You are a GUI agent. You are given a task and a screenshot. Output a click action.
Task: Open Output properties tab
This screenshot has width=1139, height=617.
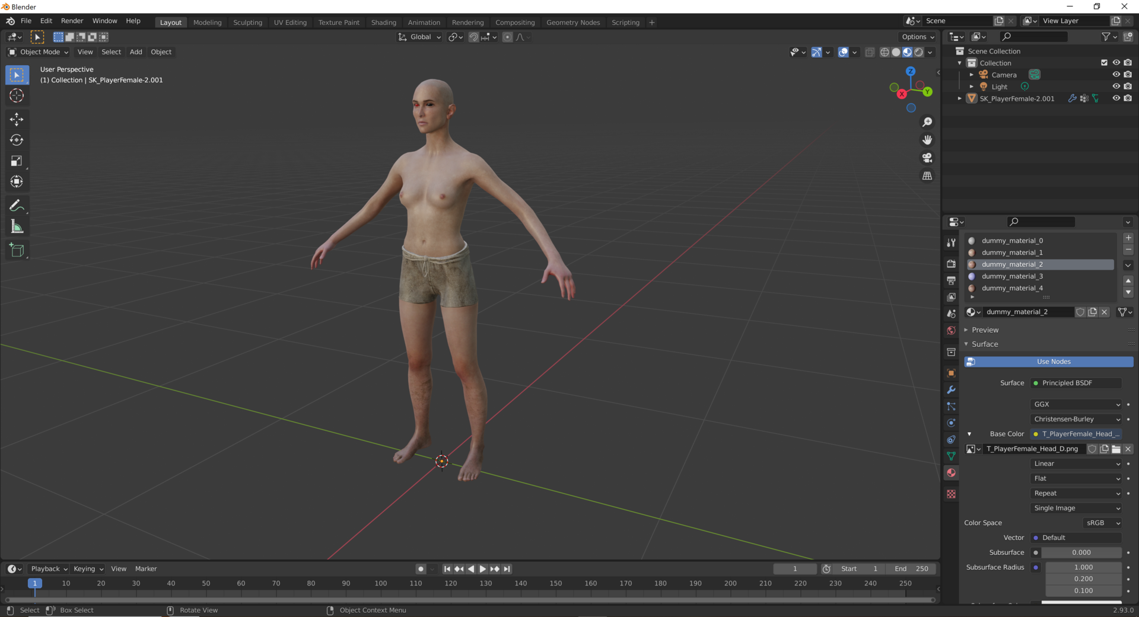click(x=951, y=280)
